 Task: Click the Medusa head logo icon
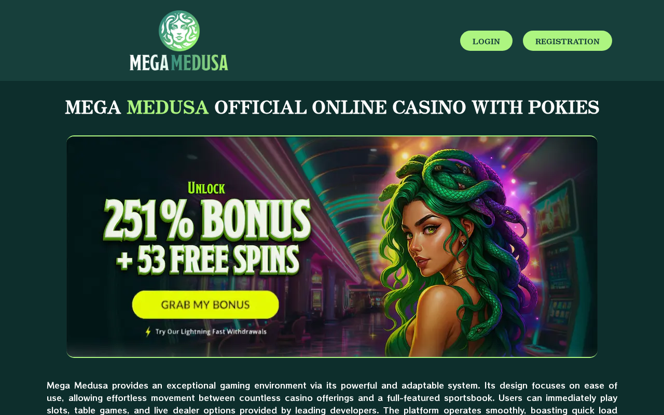[179, 31]
